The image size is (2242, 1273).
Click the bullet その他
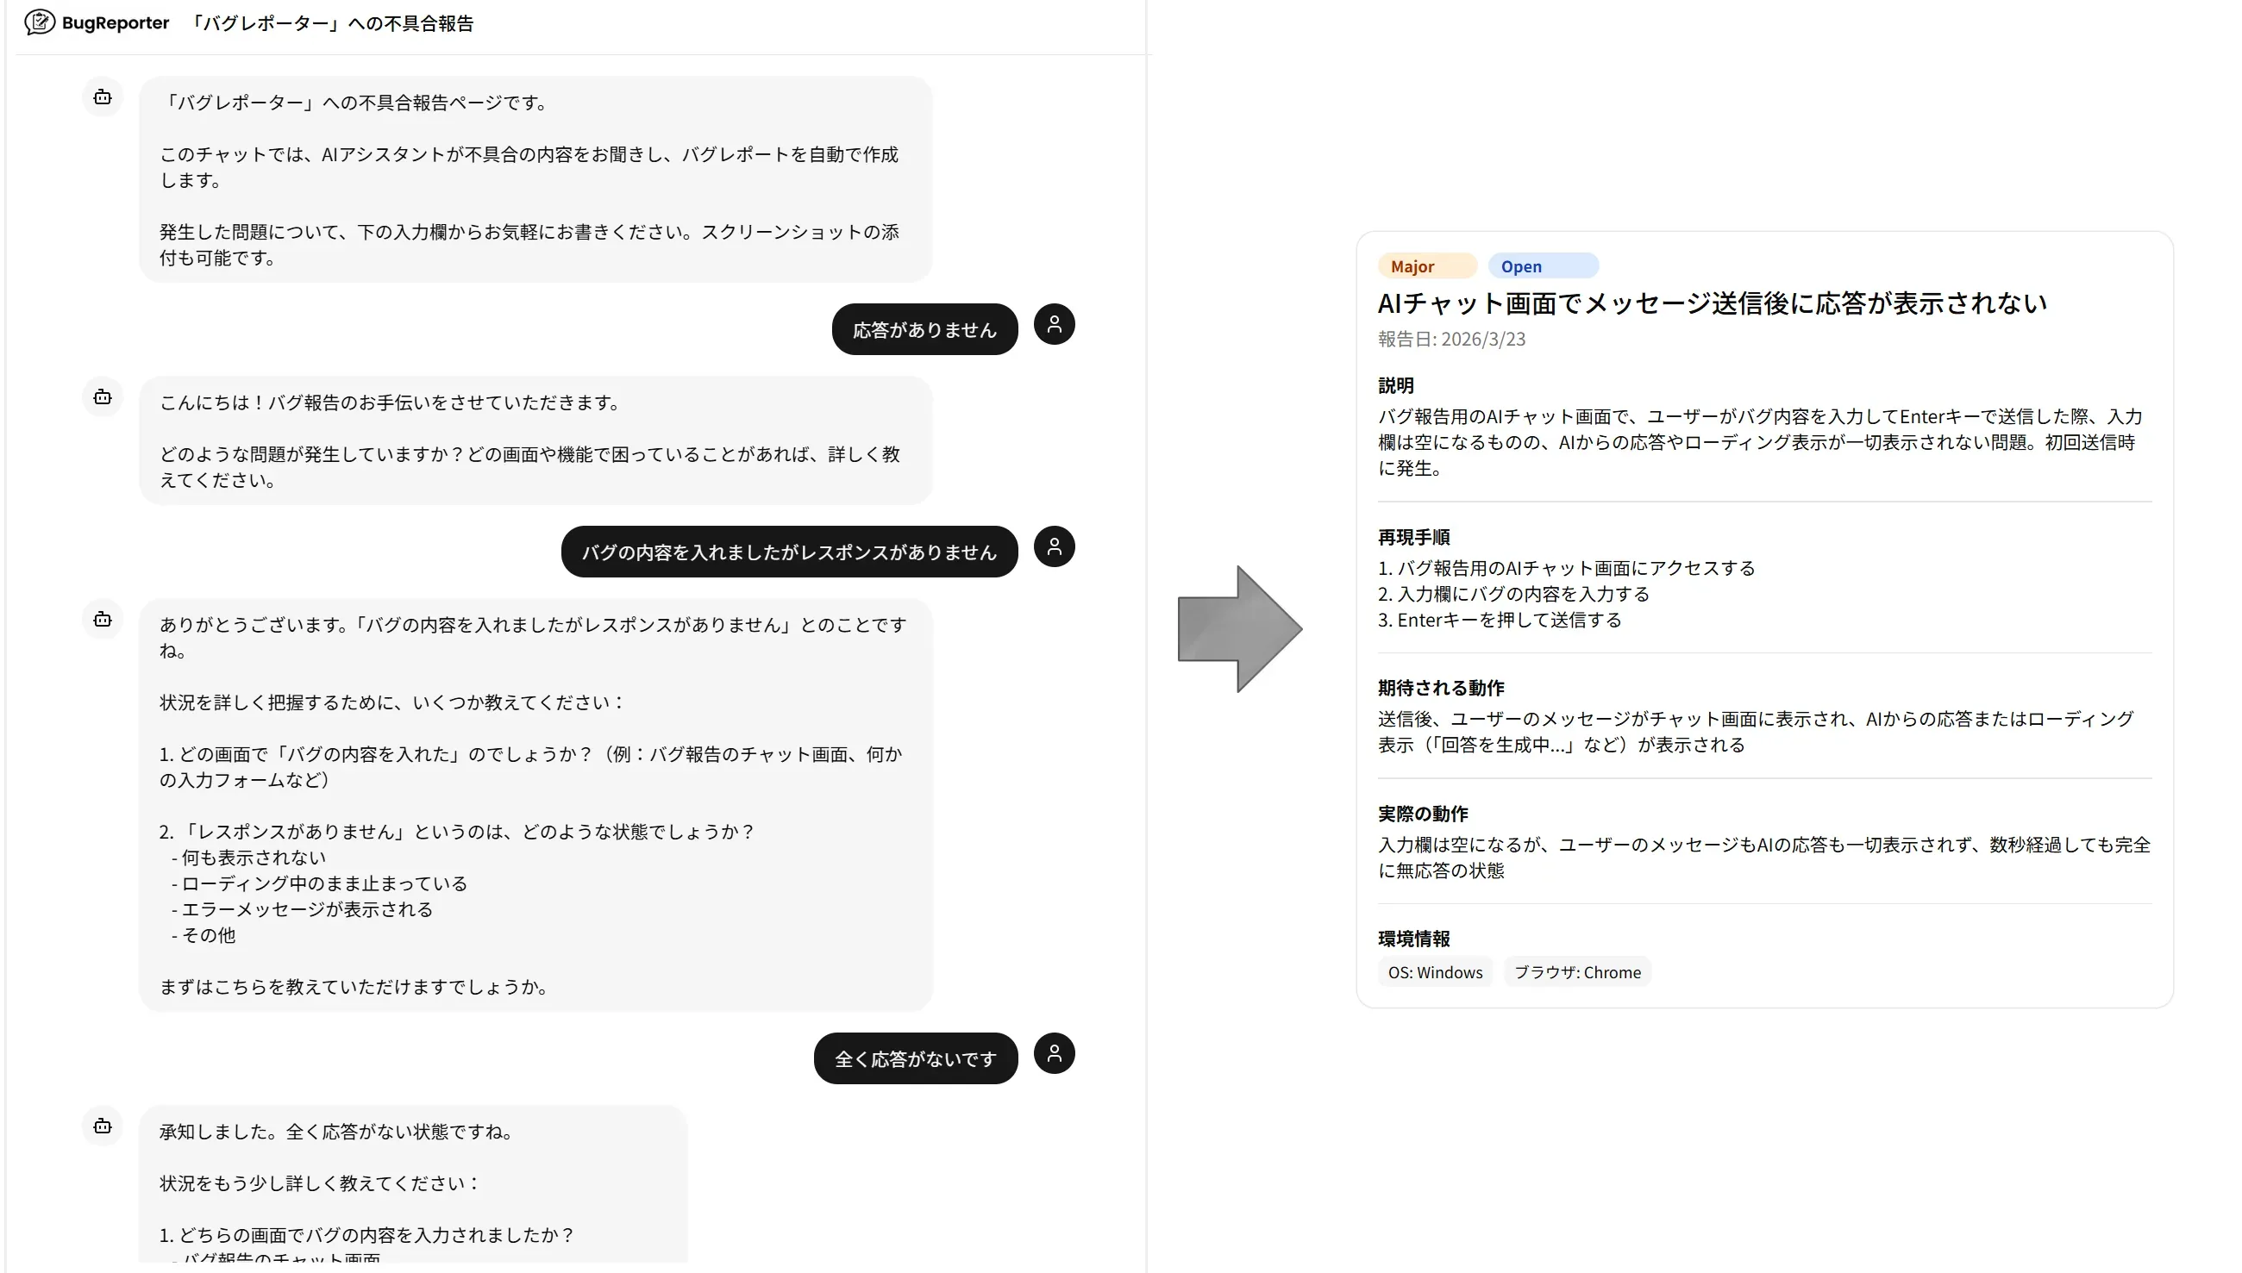(203, 935)
